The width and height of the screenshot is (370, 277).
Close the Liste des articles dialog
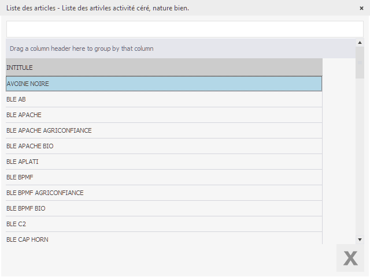tap(361, 8)
